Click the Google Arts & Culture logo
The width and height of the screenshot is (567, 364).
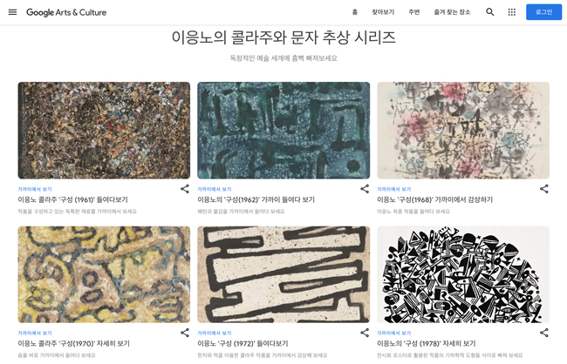(66, 12)
